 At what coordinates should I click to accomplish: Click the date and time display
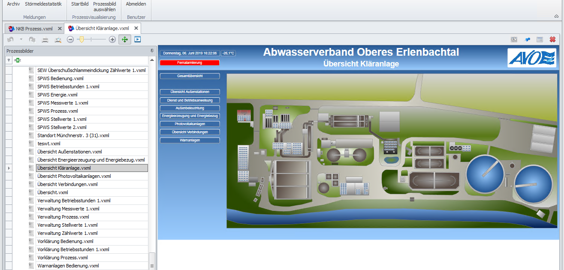pyautogui.click(x=190, y=54)
